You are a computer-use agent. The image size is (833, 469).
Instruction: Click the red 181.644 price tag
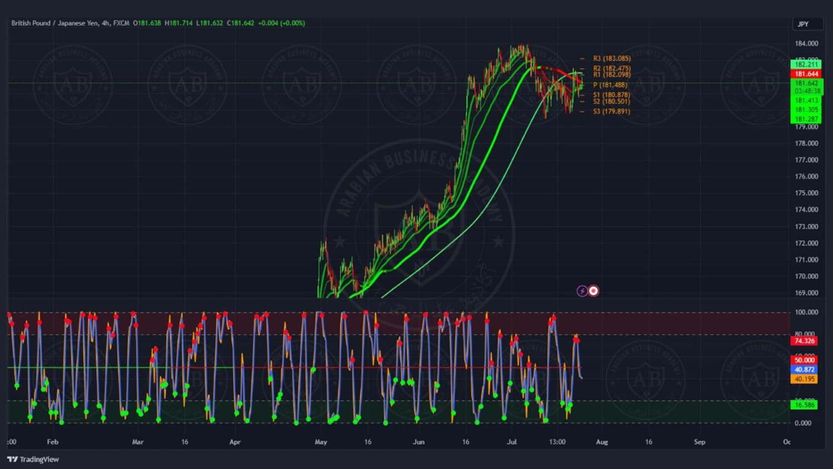pyautogui.click(x=806, y=74)
